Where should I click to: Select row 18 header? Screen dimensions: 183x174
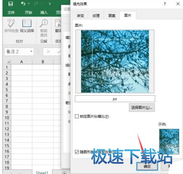click(x=7, y=162)
